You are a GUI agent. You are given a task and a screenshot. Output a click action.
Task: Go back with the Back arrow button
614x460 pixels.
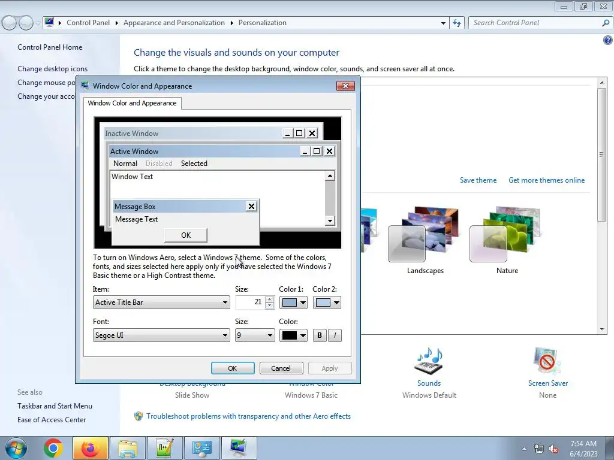pyautogui.click(x=10, y=23)
